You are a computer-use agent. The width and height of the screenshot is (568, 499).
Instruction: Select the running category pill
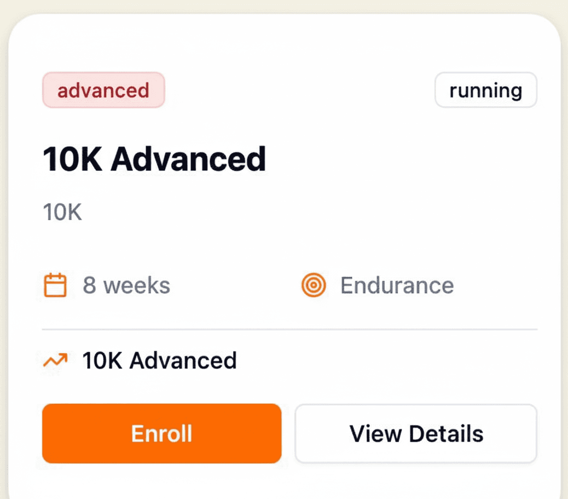point(485,90)
